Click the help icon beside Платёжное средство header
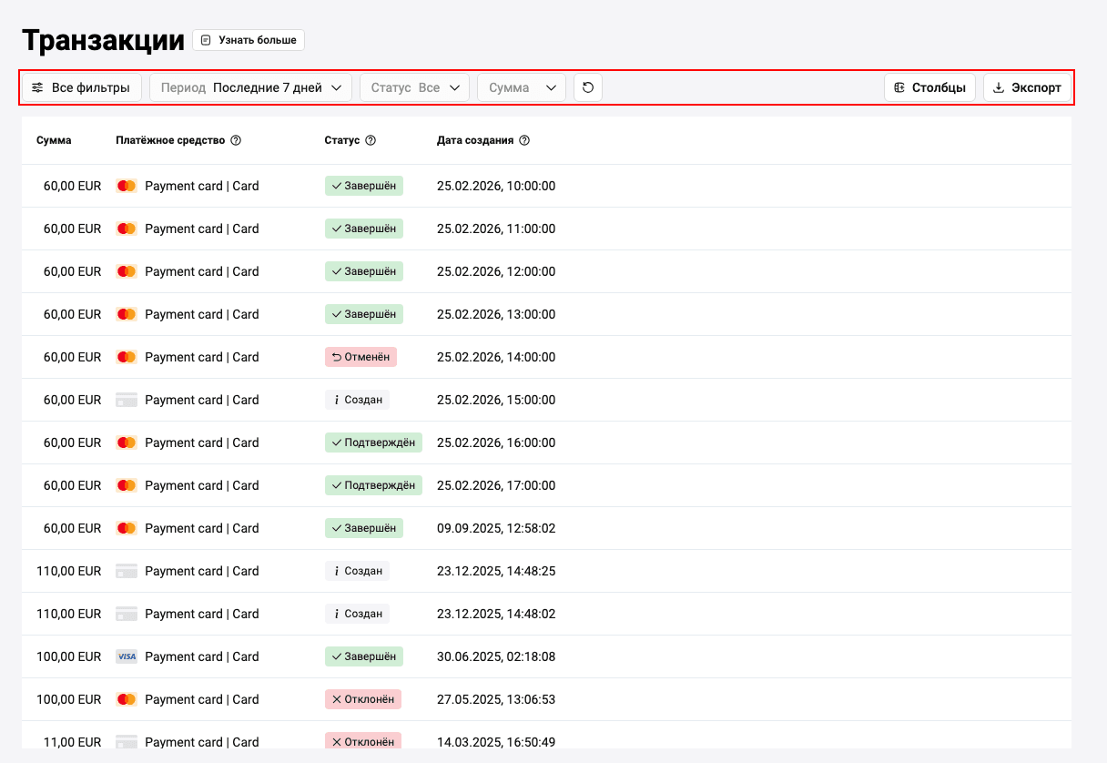Viewport: 1107px width, 763px height. (x=236, y=140)
